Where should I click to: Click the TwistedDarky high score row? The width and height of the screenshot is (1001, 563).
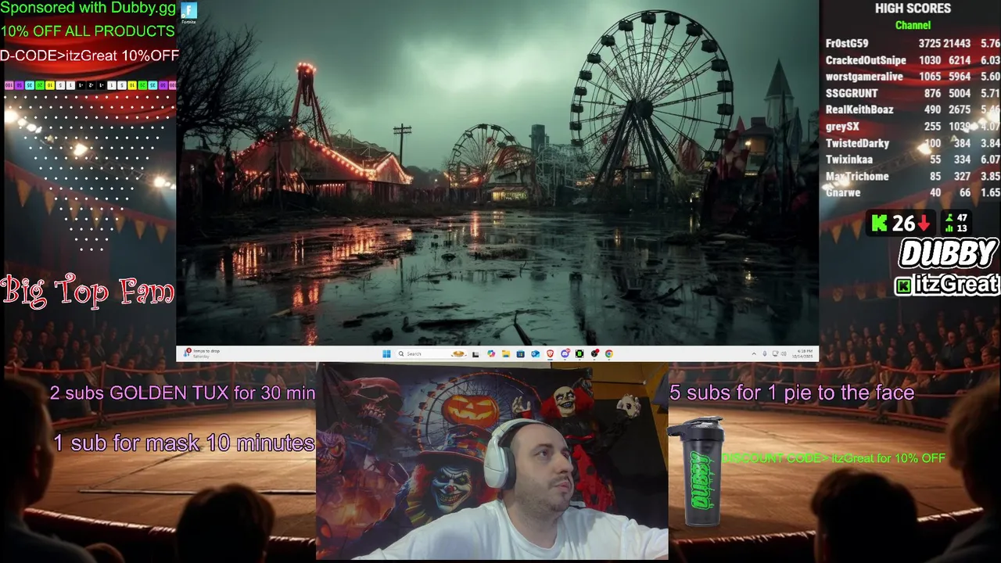tap(913, 143)
